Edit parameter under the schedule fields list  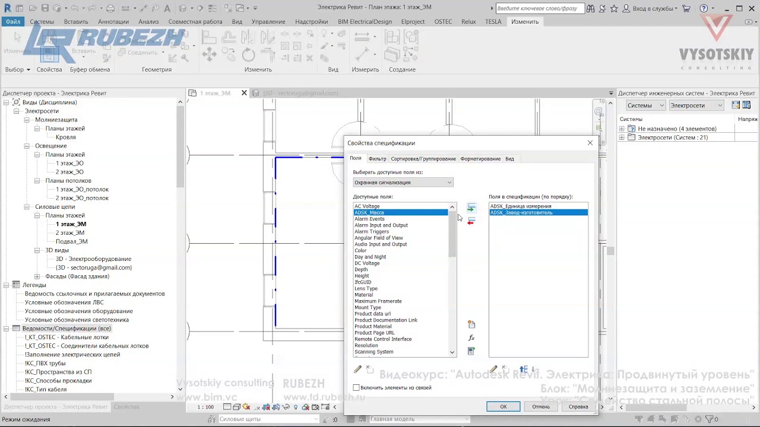pyautogui.click(x=493, y=369)
